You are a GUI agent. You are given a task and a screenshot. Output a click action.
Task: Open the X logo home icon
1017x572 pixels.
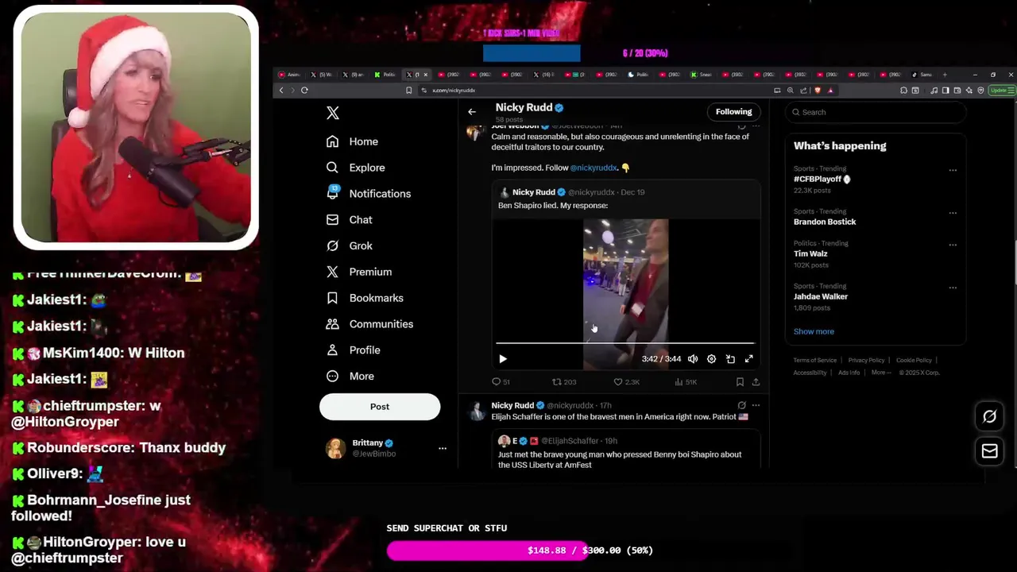pos(333,113)
